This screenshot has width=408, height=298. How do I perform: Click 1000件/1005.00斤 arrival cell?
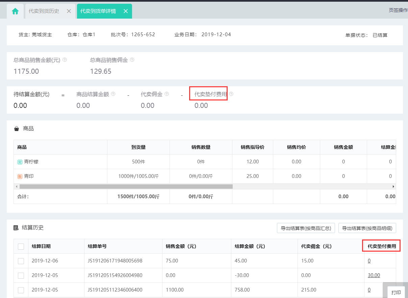[138, 176]
